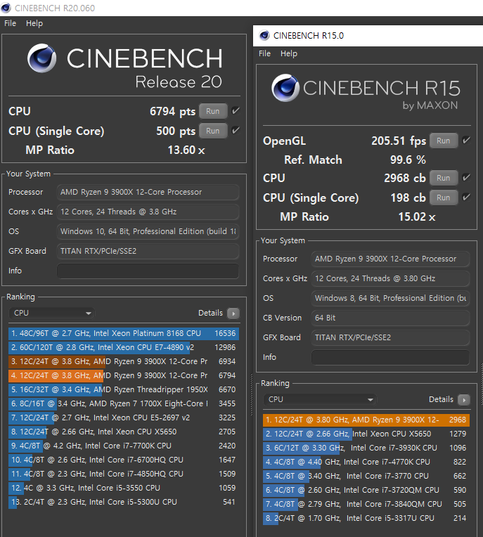Viewport: 483px width, 537px height.
Task: Select Core i5-3317U ranking row
Action: coord(366,518)
